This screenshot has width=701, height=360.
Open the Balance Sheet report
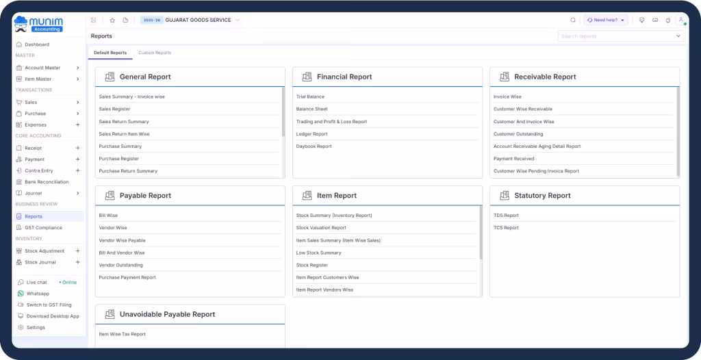312,109
